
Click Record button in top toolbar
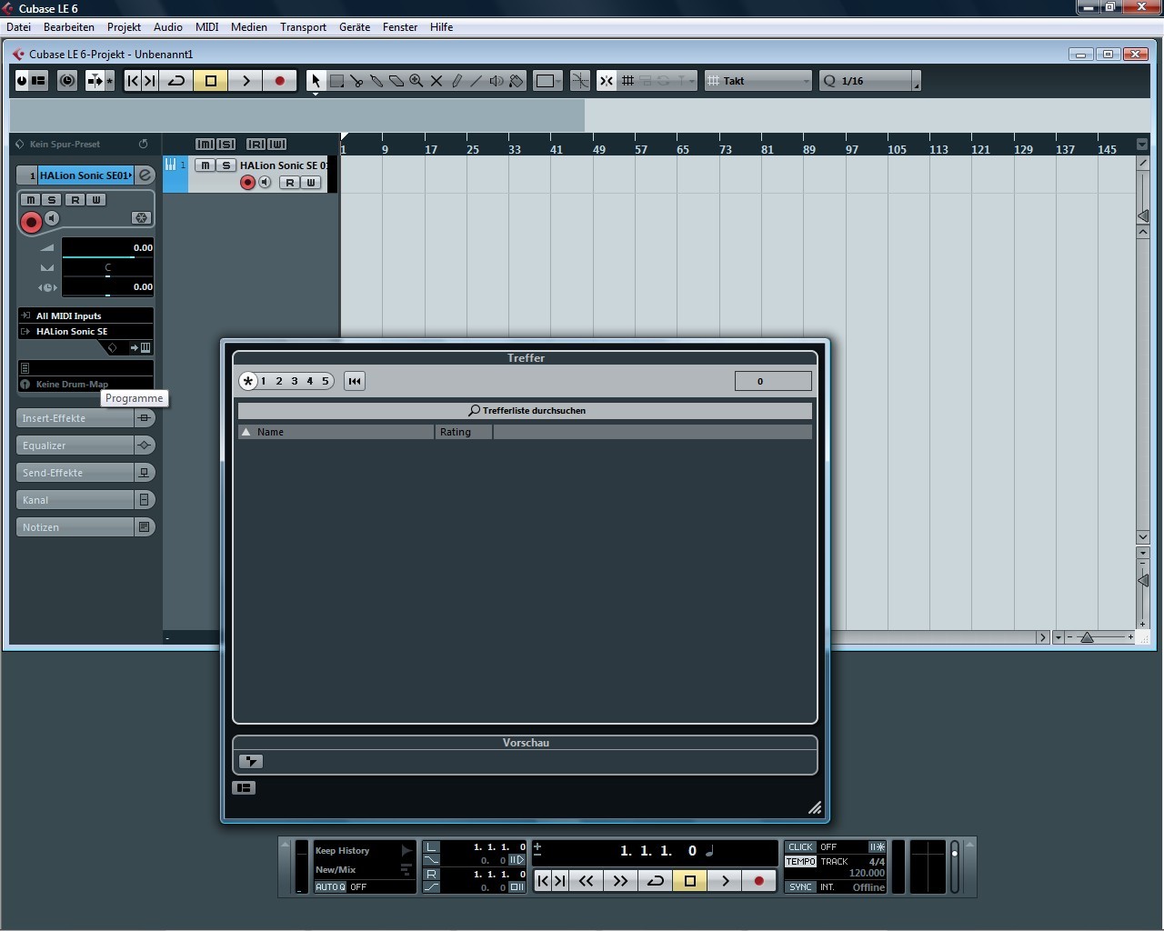tap(280, 81)
